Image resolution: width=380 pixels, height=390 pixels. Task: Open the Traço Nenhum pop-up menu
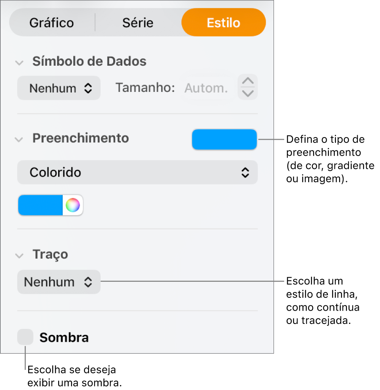point(59,282)
